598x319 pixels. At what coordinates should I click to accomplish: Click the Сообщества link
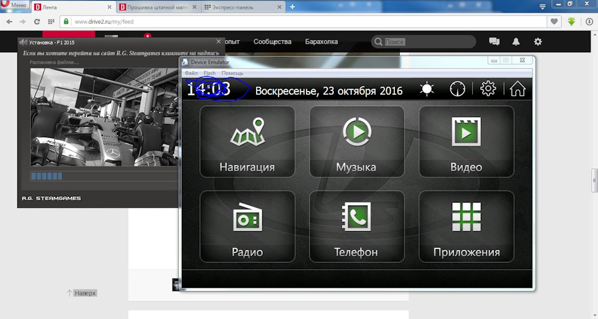[x=272, y=42]
